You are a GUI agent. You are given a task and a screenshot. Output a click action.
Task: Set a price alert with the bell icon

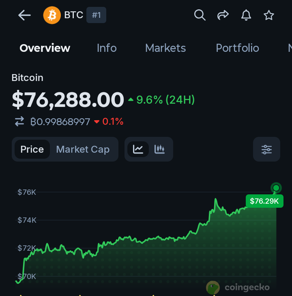[x=246, y=15]
